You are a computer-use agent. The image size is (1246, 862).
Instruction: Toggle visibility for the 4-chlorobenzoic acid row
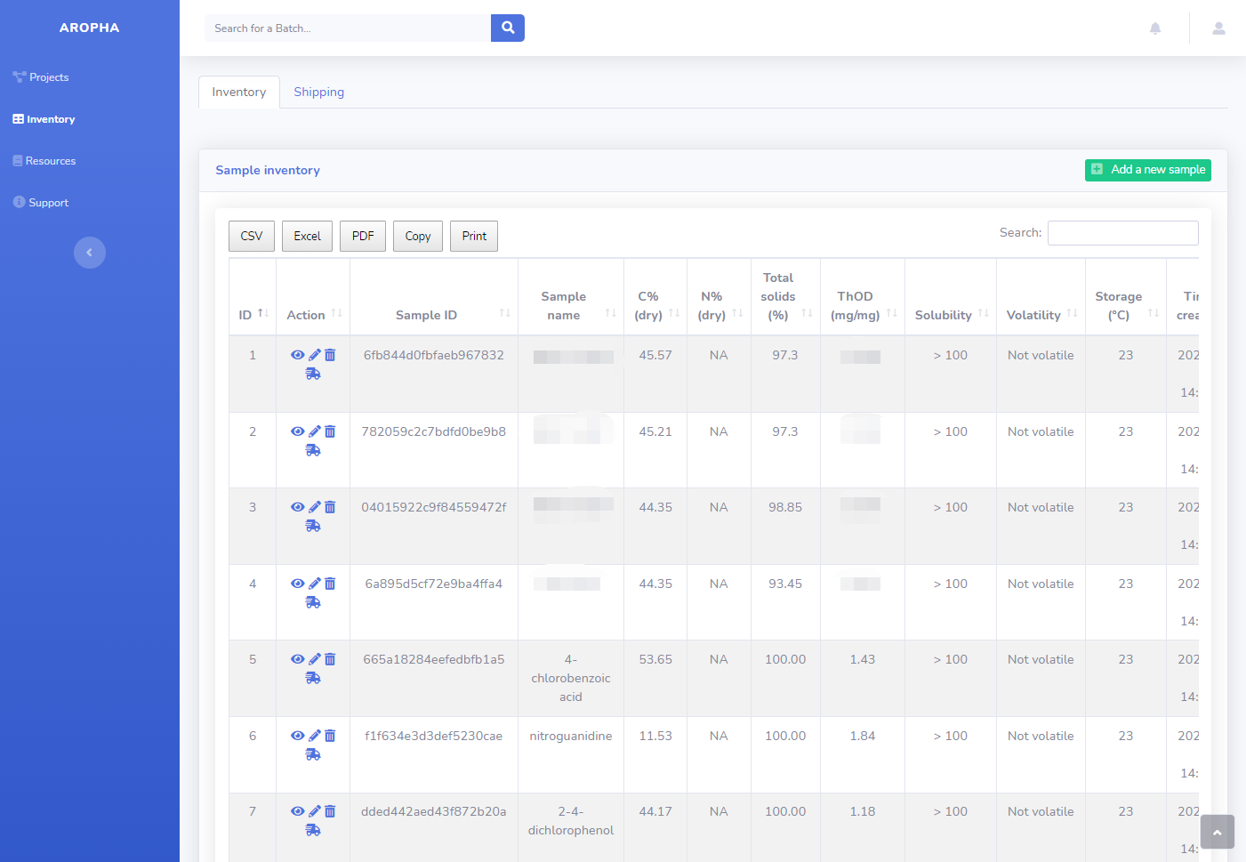(298, 659)
